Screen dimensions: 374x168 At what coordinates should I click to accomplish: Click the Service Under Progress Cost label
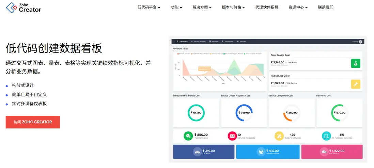click(235, 96)
